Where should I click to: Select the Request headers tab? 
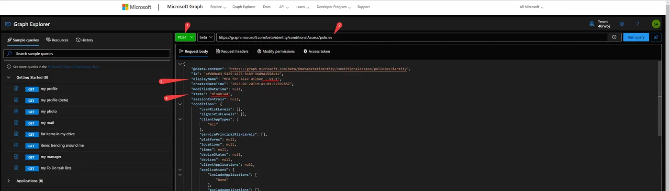pos(232,51)
